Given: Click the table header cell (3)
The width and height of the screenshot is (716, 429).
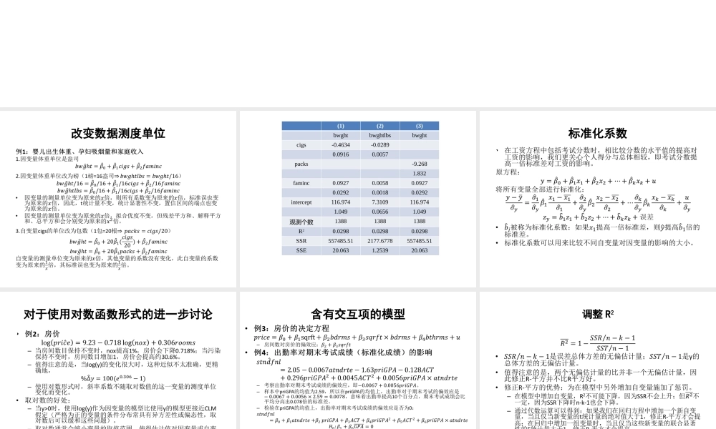Looking at the screenshot, I should (x=420, y=125).
